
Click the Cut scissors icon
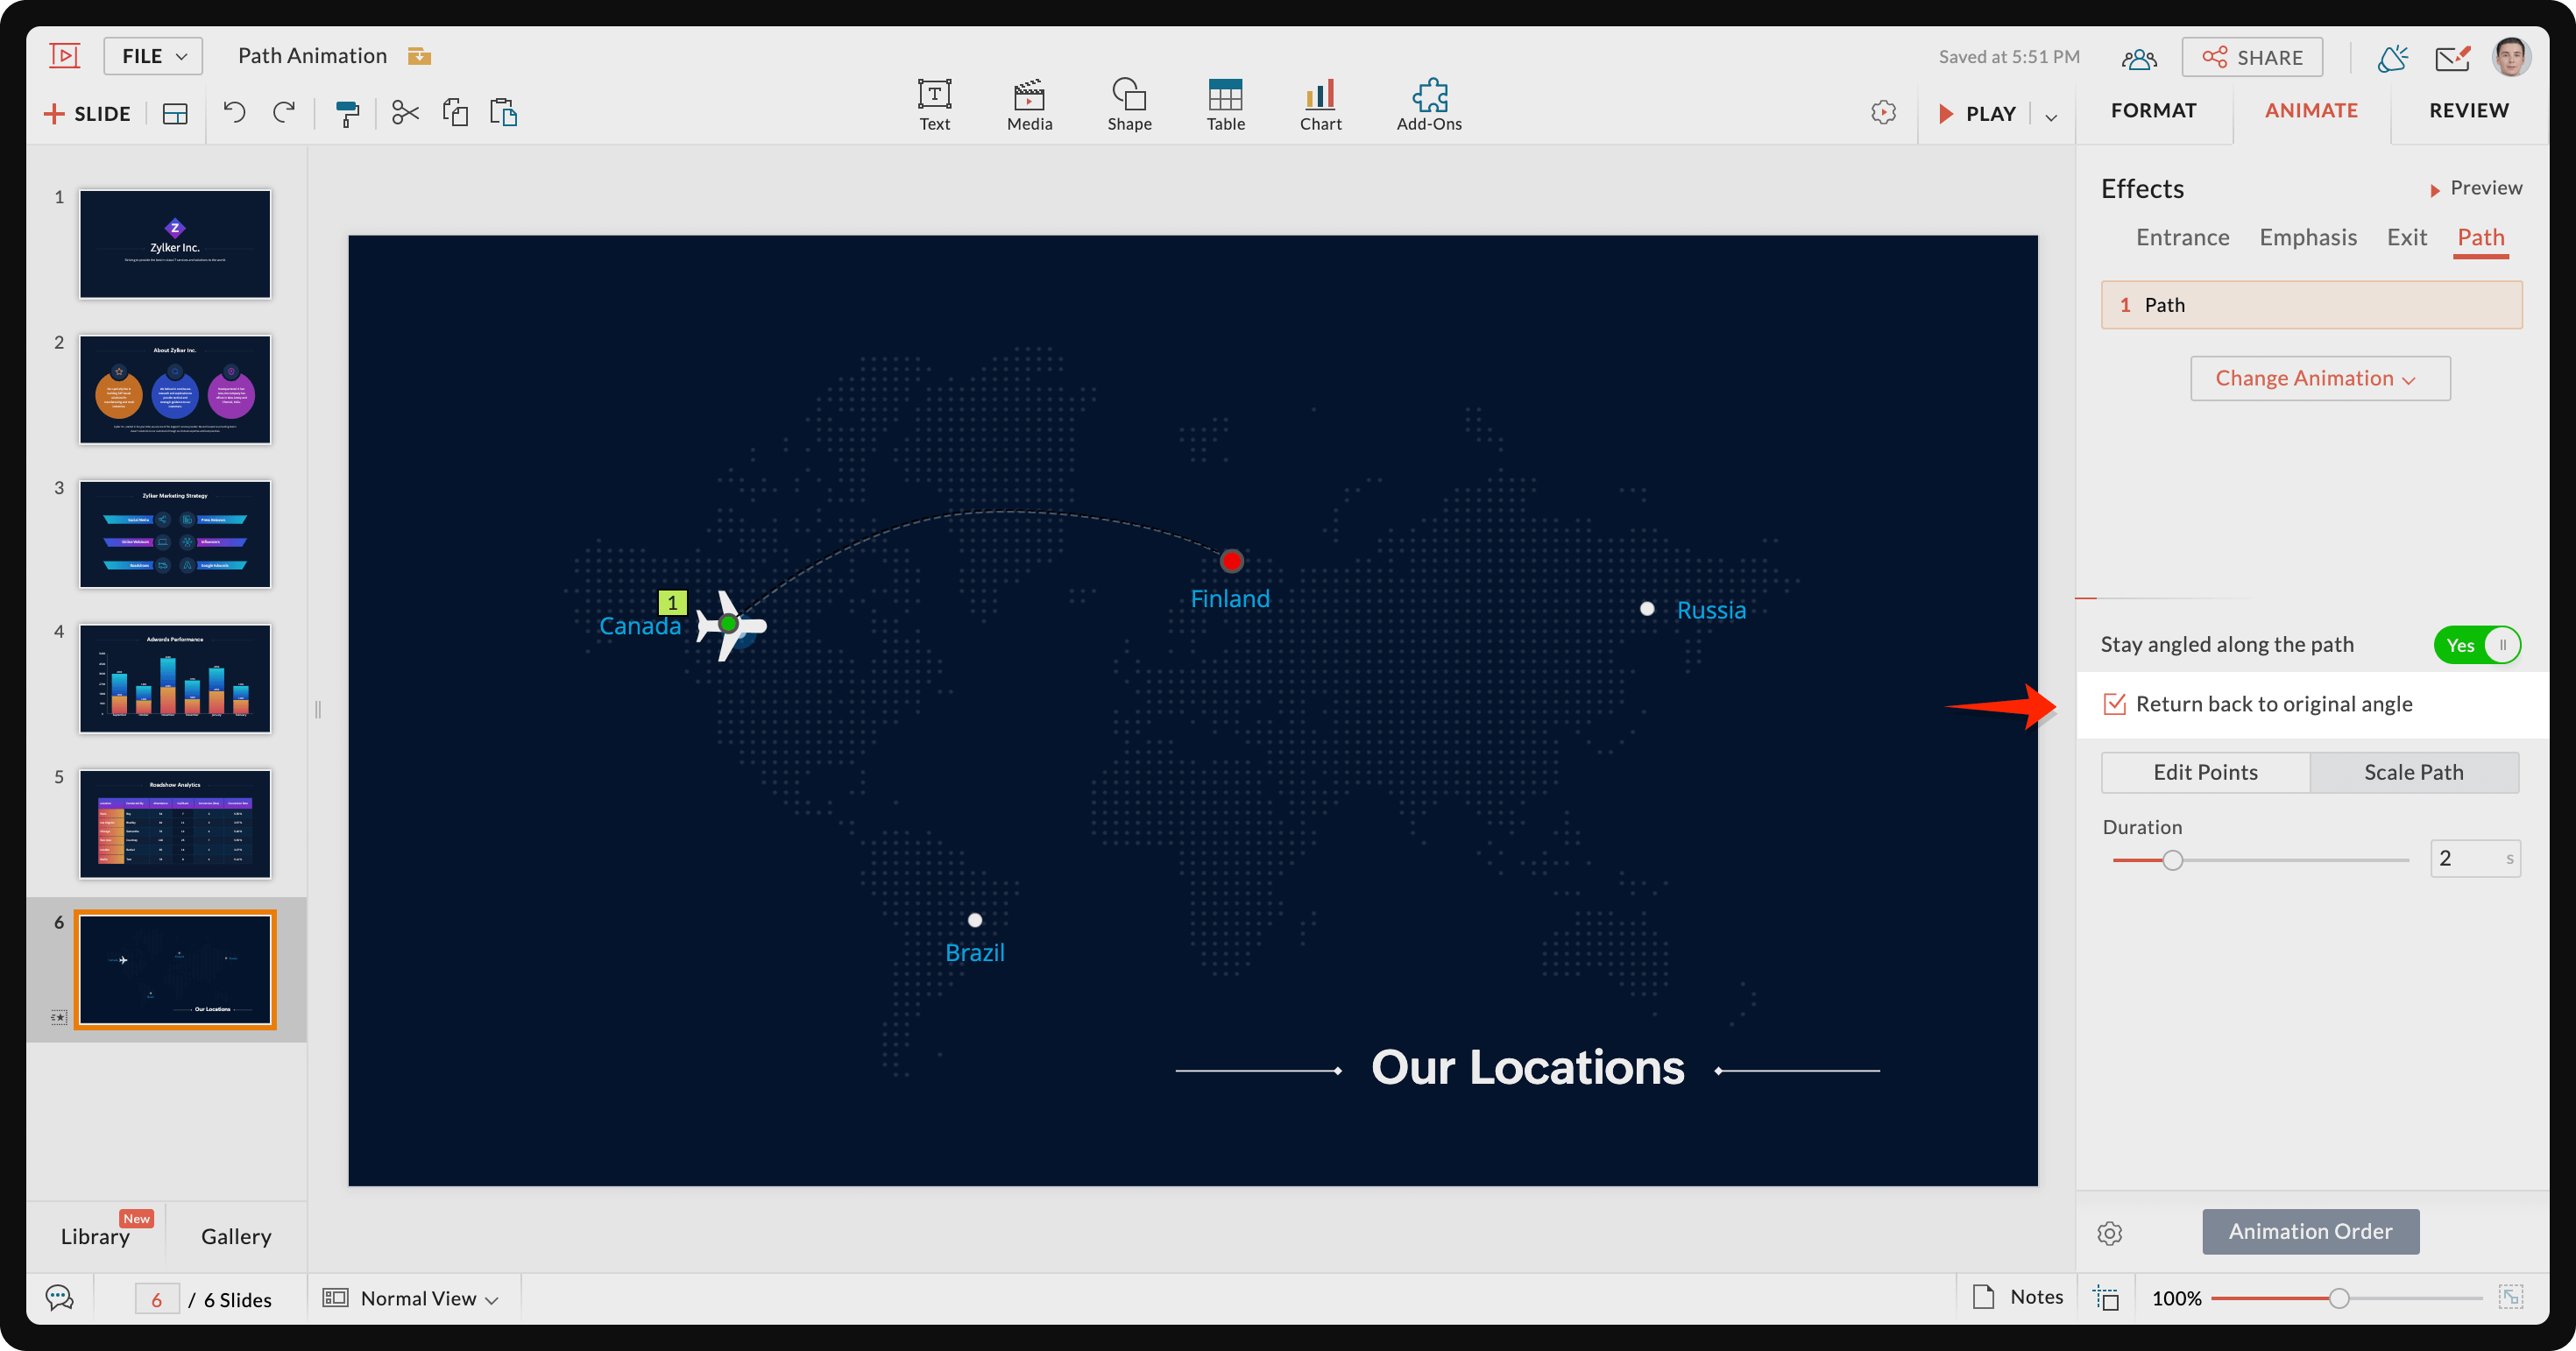(404, 113)
